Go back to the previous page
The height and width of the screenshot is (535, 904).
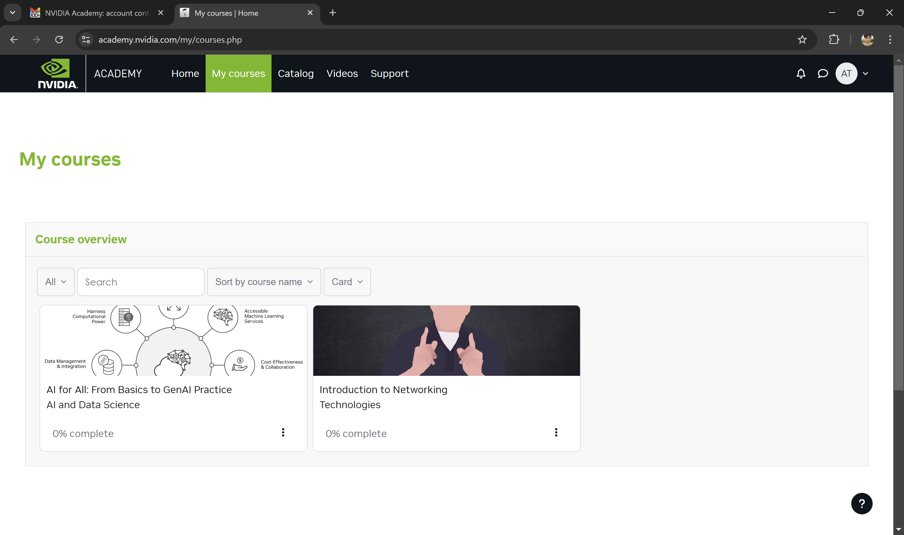point(14,39)
